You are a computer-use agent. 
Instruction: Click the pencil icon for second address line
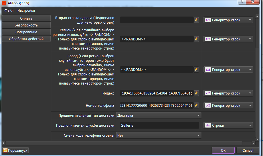(x=196, y=20)
